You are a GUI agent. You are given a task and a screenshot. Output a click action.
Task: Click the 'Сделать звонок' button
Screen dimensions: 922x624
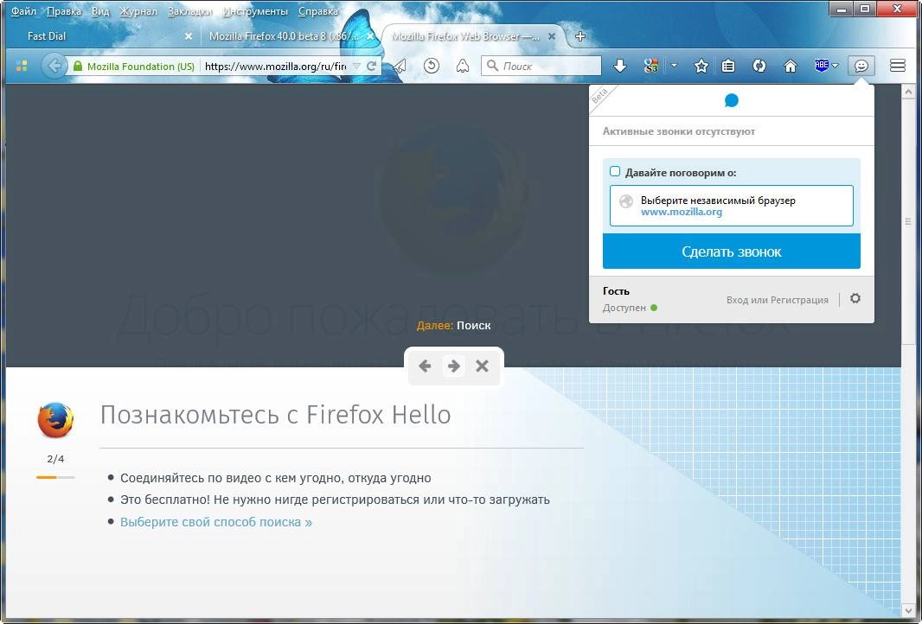pos(732,252)
